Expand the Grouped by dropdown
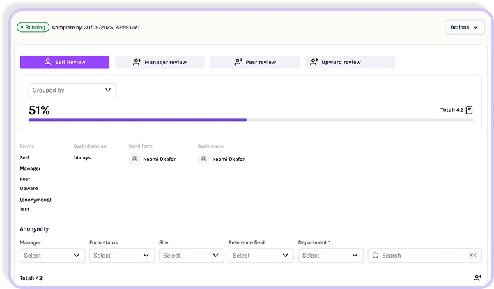The width and height of the screenshot is (494, 289). pos(72,90)
